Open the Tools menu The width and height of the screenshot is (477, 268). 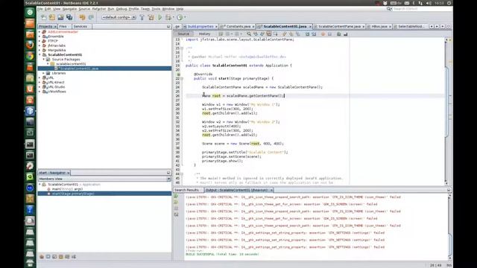point(156,9)
